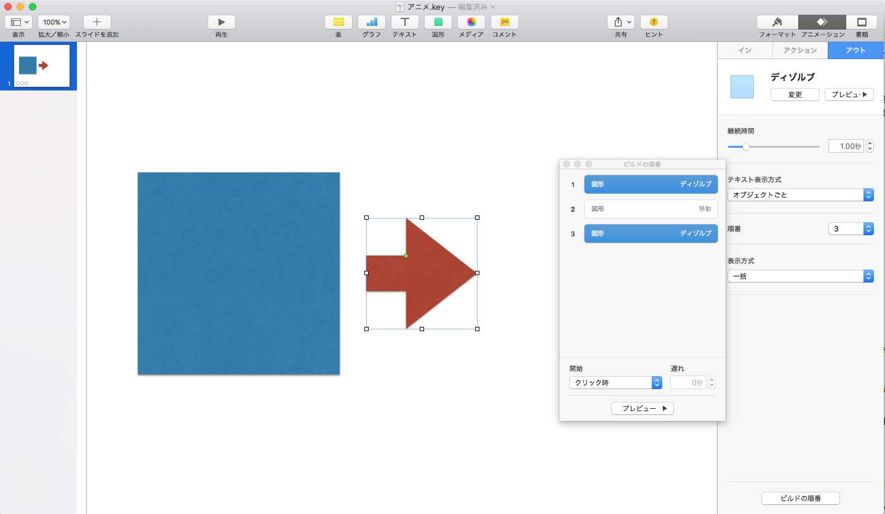This screenshot has height=514, width=885.
Task: Open the Graph chart icon
Action: pyautogui.click(x=372, y=22)
